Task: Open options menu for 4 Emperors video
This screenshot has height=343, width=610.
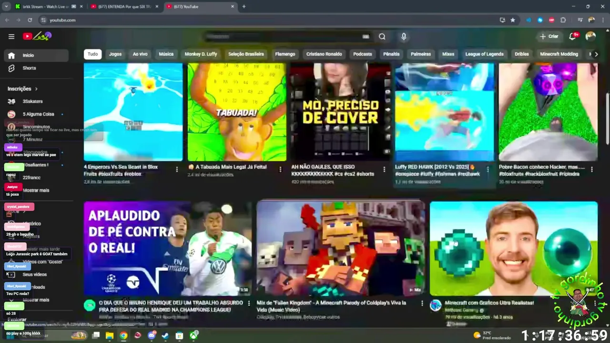Action: tap(177, 169)
